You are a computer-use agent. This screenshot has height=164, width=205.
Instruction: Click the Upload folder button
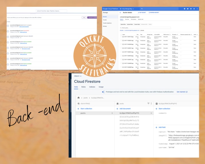point(130,24)
